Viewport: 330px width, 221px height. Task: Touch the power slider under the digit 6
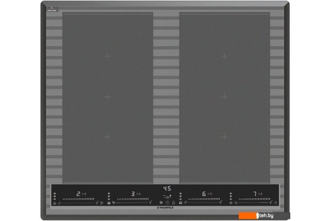pyautogui.click(x=205, y=198)
